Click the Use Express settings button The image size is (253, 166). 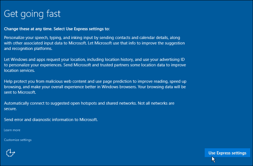pos(227,153)
